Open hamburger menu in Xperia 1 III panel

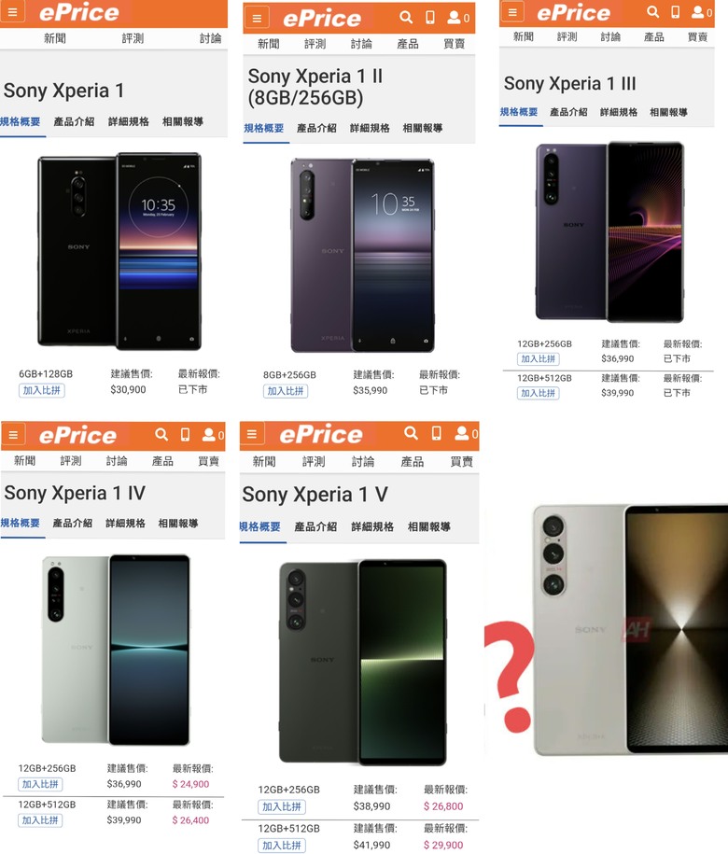[x=511, y=11]
